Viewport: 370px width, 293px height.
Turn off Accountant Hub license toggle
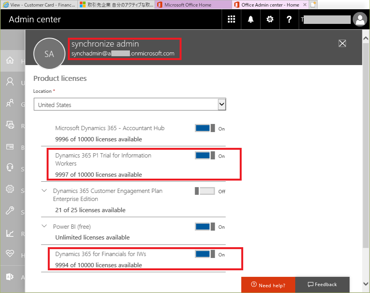[205, 128]
